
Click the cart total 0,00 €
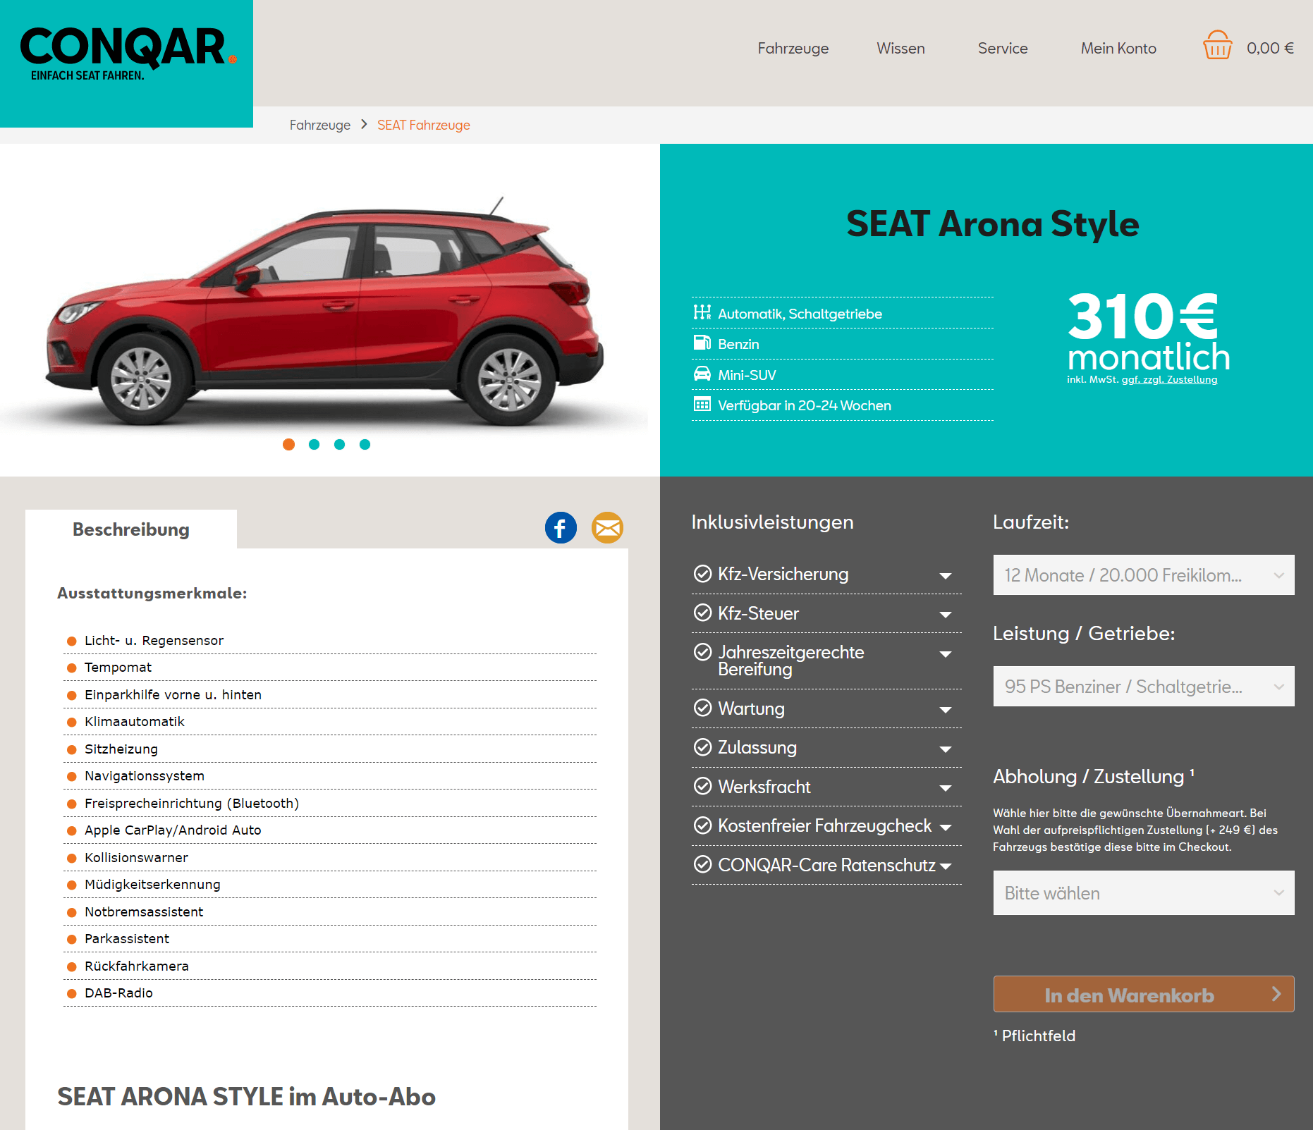pyautogui.click(x=1270, y=48)
